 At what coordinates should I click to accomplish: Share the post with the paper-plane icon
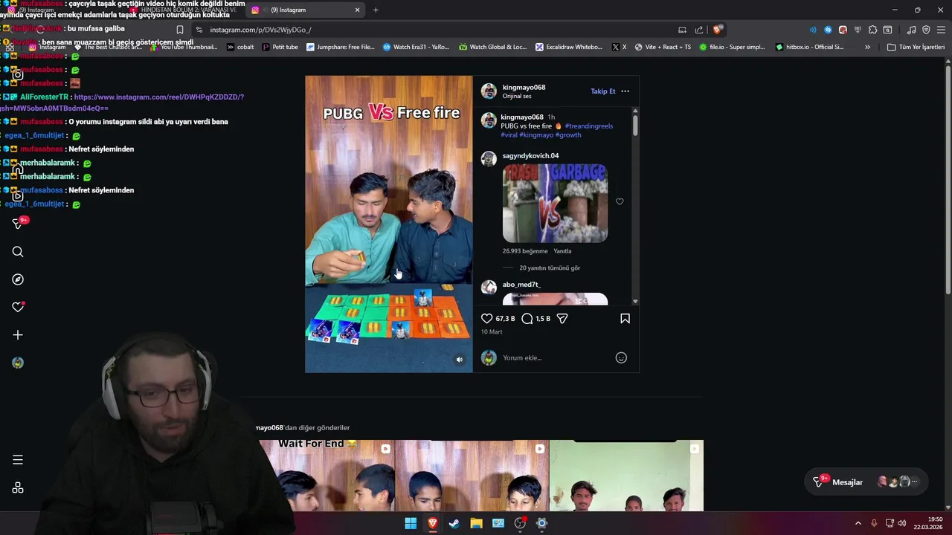click(562, 318)
